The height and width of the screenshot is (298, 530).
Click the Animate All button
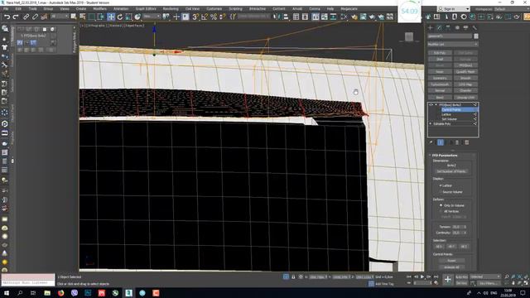[451, 267]
